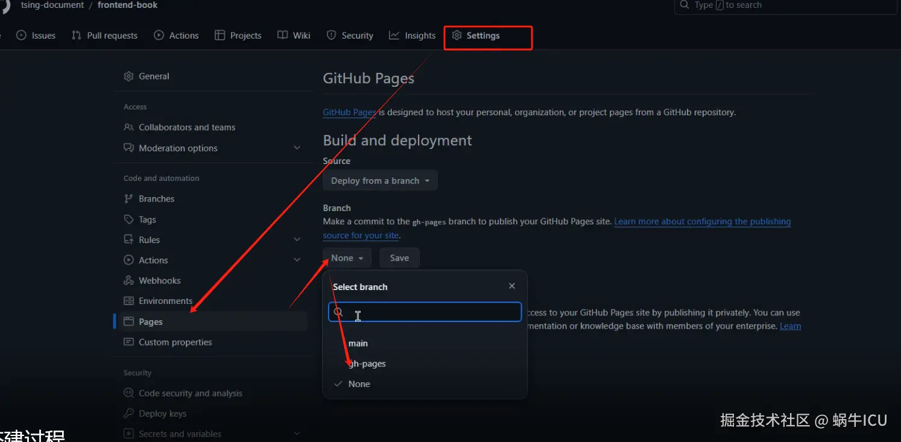Click the people icon for Collaborators and teams
This screenshot has height=442, width=901.
point(128,127)
